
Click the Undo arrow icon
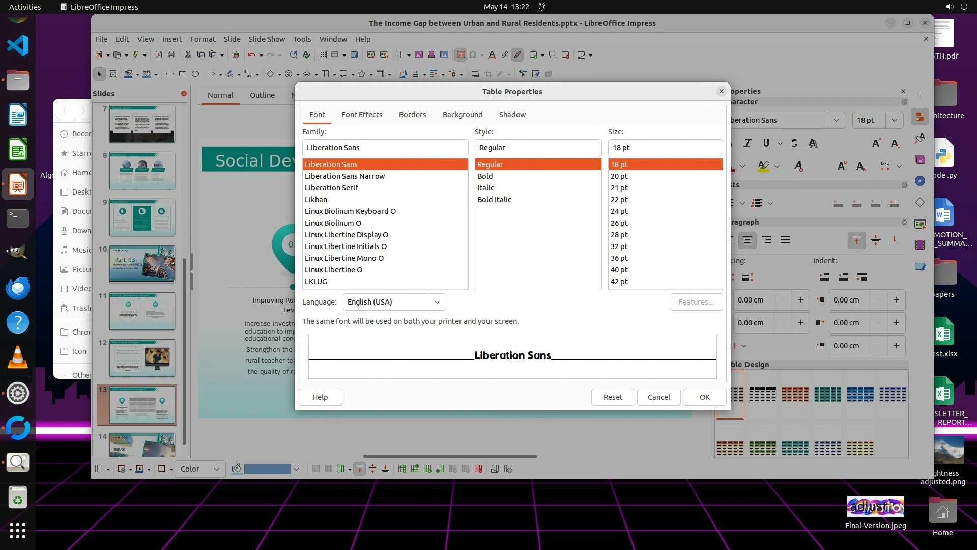pos(251,55)
